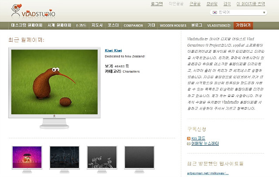
Task: Click the 이메일 뉴스레터 link
Action: [205, 144]
